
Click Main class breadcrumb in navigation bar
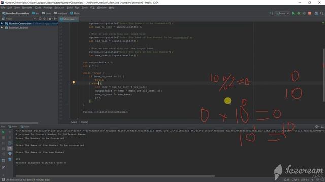(x=75, y=13)
